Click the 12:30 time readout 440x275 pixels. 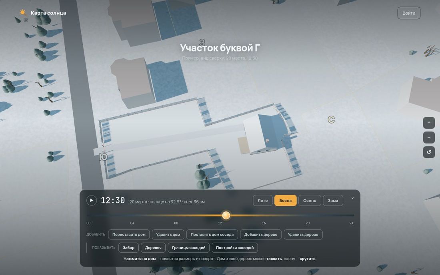[x=113, y=200]
